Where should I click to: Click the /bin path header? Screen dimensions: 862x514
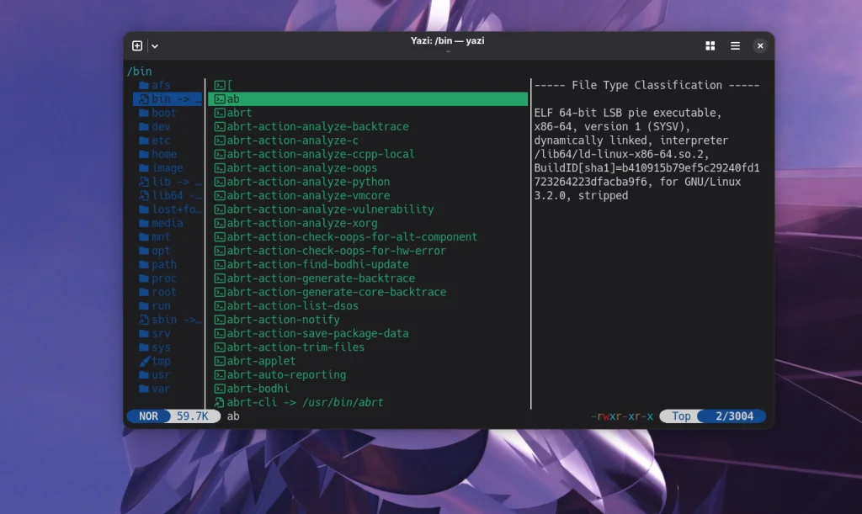[140, 72]
